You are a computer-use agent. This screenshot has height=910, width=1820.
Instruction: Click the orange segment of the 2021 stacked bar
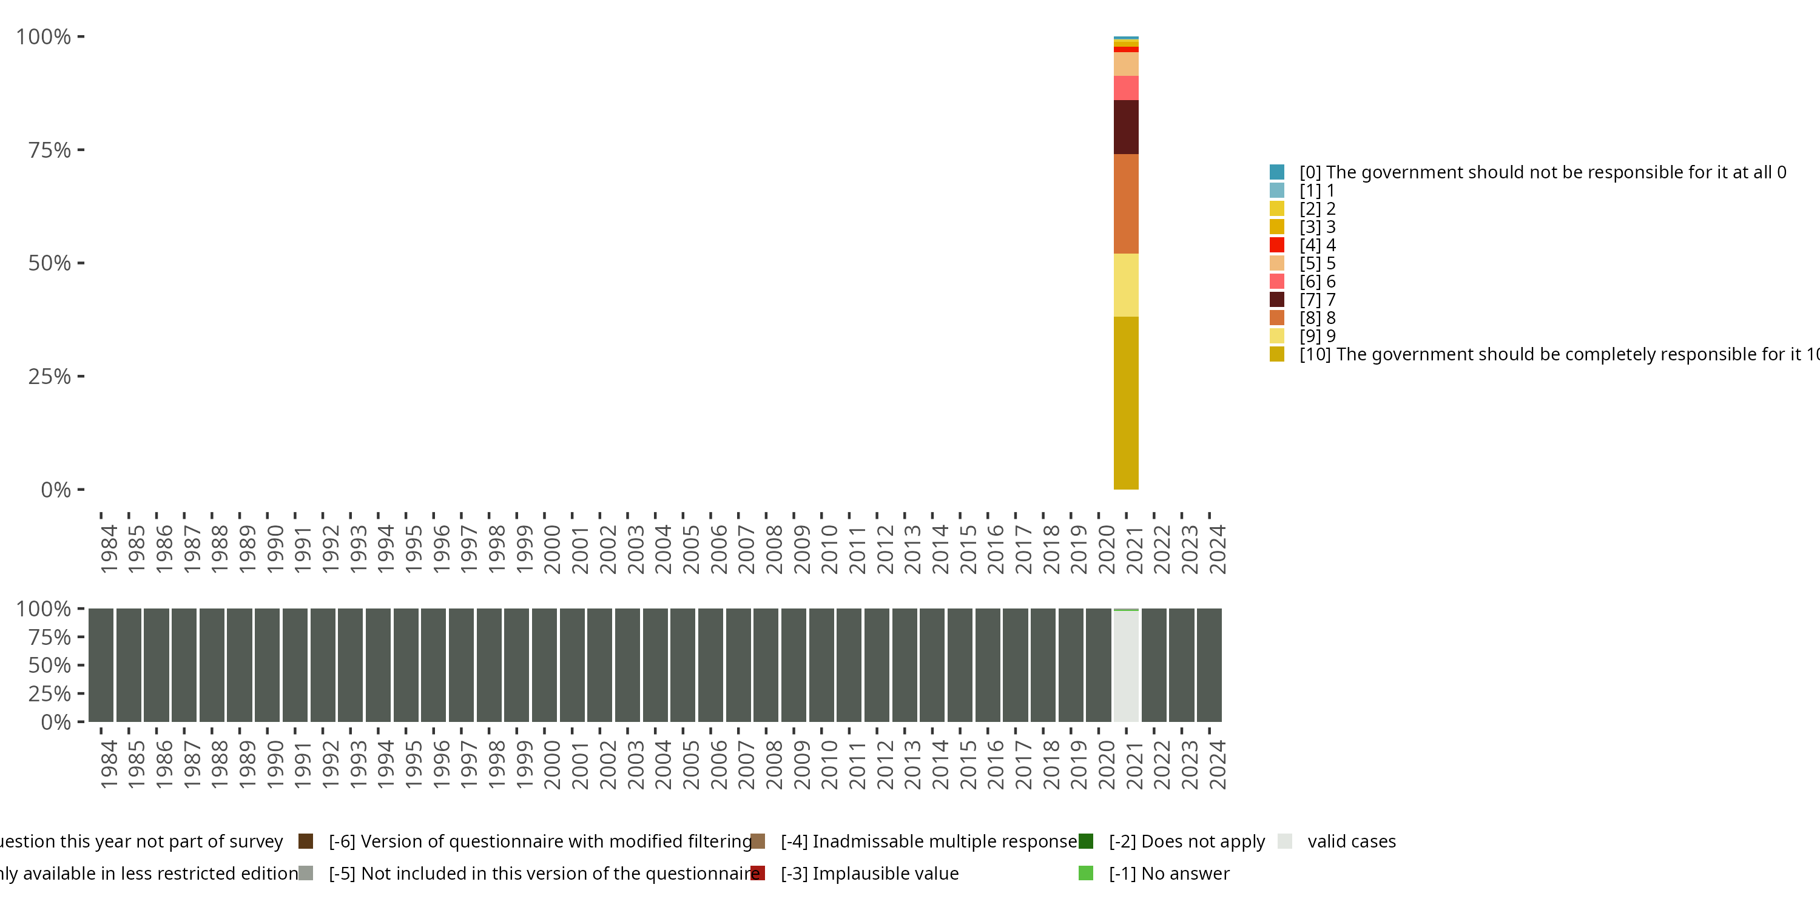pos(1125,203)
